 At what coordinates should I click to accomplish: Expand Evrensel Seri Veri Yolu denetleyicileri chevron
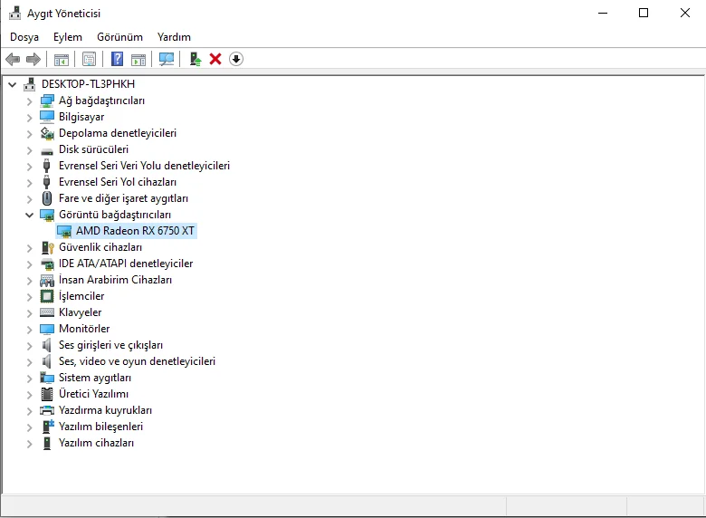click(x=30, y=167)
